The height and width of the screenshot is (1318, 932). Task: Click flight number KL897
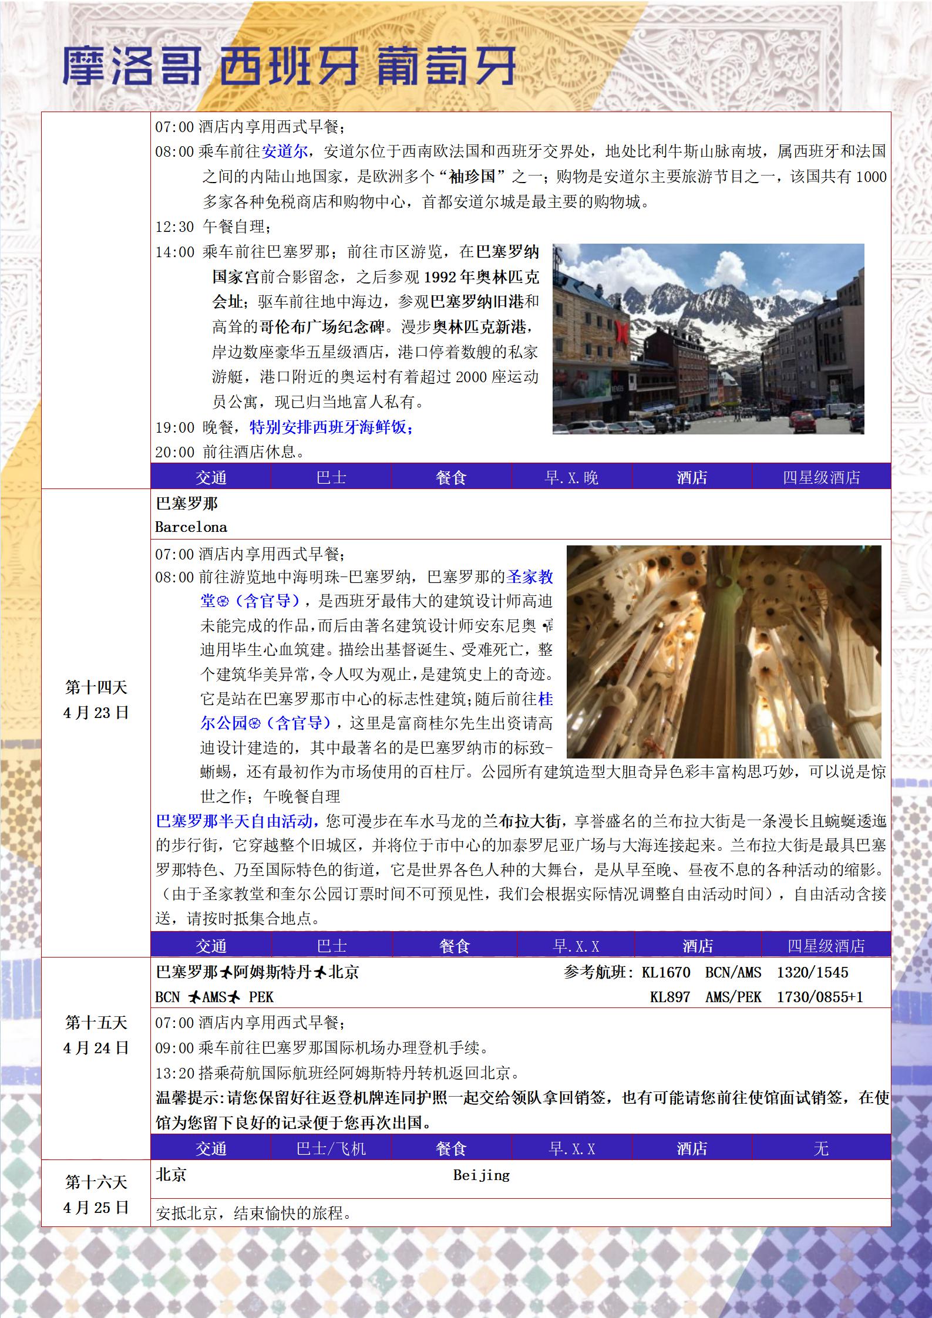click(669, 997)
